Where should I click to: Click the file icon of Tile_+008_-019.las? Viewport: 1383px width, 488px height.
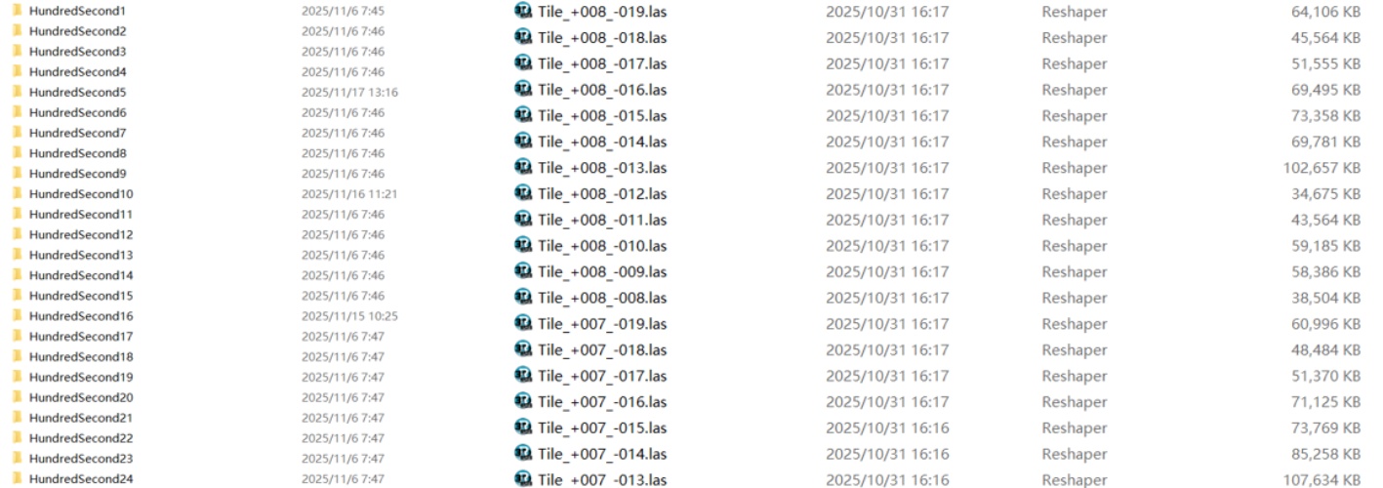[523, 12]
